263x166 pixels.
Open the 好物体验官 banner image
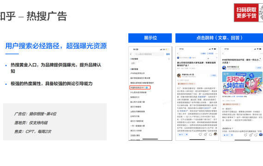click(242, 83)
